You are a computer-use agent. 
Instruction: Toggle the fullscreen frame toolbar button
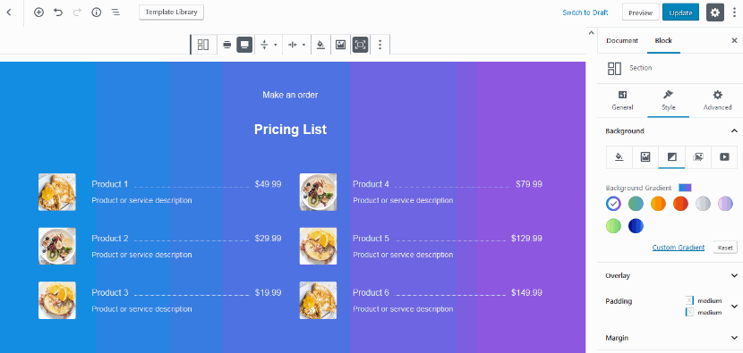[x=360, y=45]
